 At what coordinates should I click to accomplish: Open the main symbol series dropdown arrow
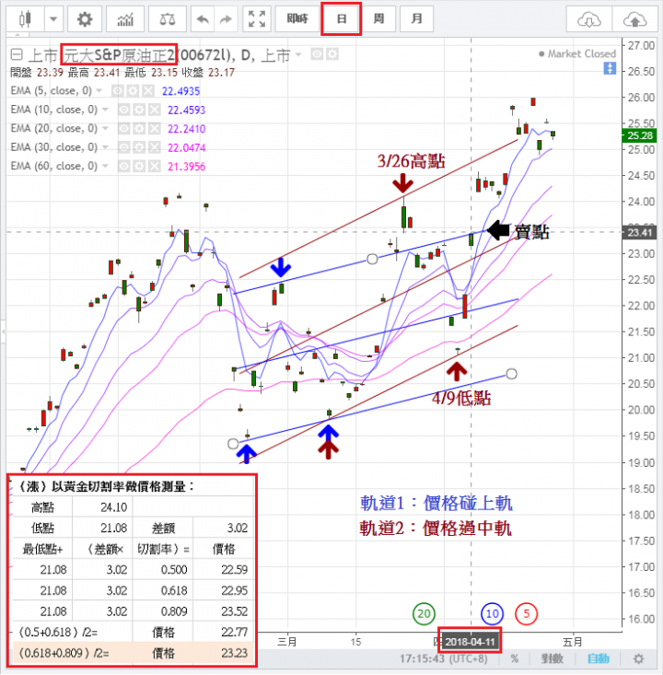point(298,54)
